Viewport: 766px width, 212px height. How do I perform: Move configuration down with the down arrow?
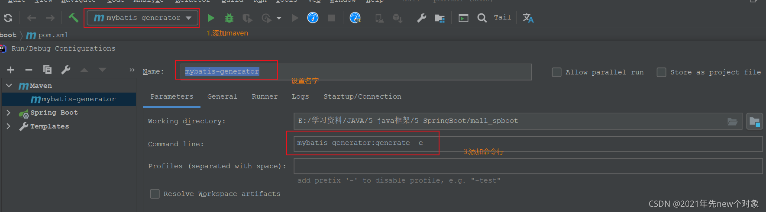pos(102,70)
